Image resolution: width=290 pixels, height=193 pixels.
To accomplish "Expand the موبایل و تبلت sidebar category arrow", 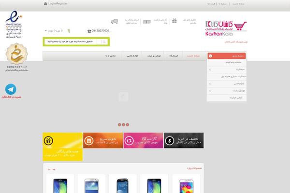I will pyautogui.click(x=210, y=91).
